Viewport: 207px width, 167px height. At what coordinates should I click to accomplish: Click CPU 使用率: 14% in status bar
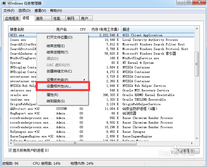pyautogui.click(x=47, y=164)
